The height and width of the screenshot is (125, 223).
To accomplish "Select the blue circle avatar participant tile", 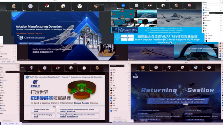I will pos(123,6).
